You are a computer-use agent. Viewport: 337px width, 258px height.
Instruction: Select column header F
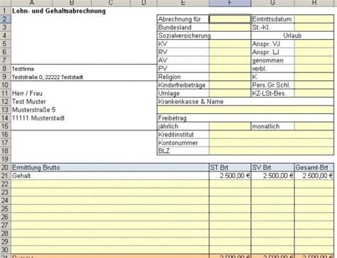click(230, 3)
